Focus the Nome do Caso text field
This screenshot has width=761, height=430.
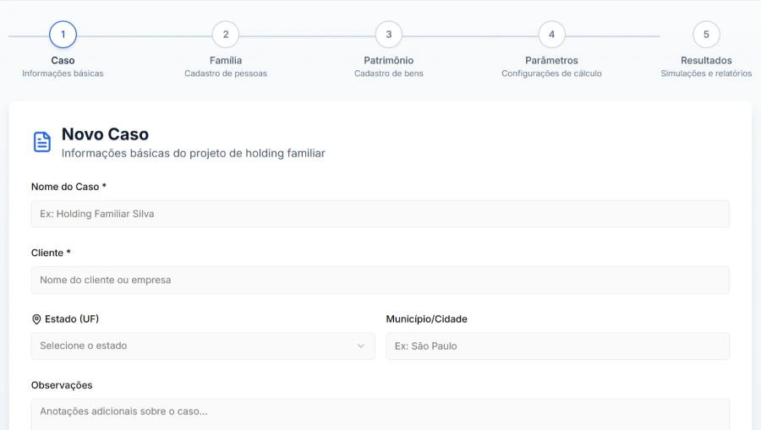pos(380,214)
